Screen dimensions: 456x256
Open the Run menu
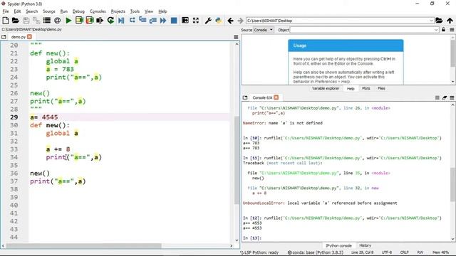63,11
